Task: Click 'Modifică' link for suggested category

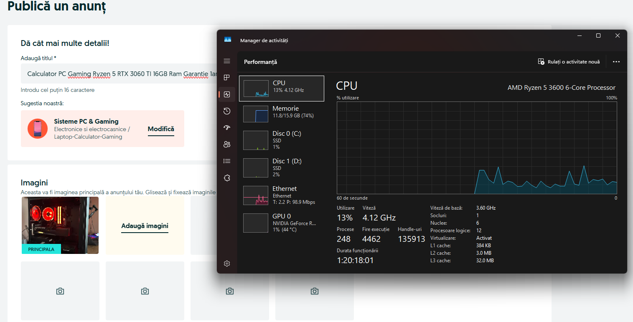Action: (x=161, y=129)
